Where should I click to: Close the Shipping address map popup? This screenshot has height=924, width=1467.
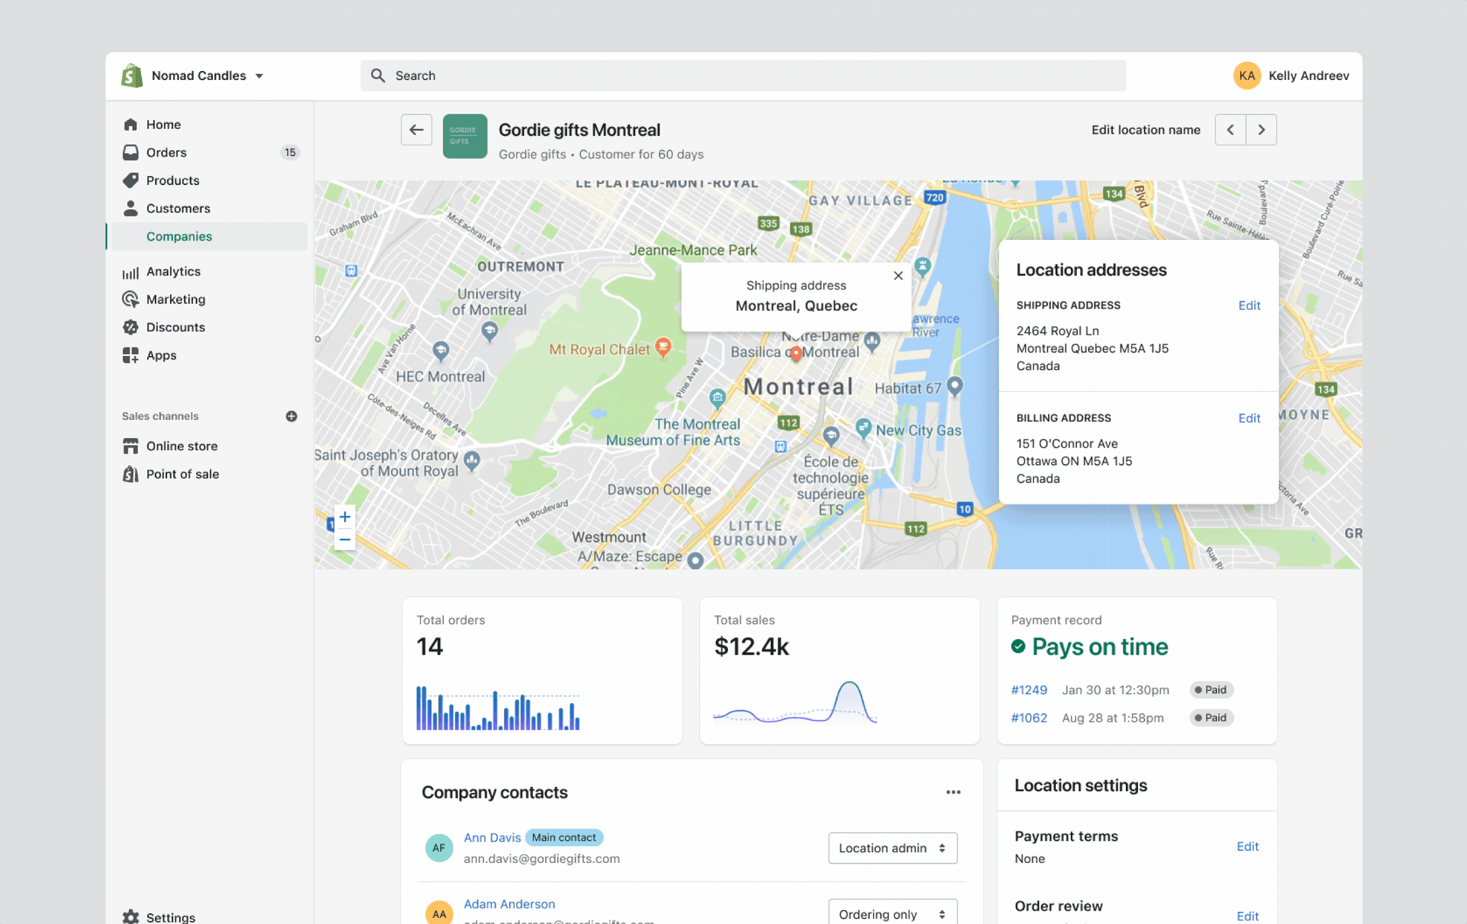click(897, 276)
